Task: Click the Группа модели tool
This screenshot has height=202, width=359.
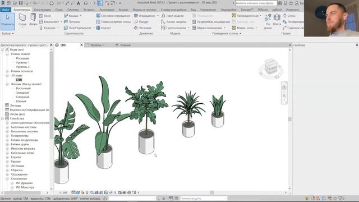Action: pyautogui.click(x=174, y=27)
